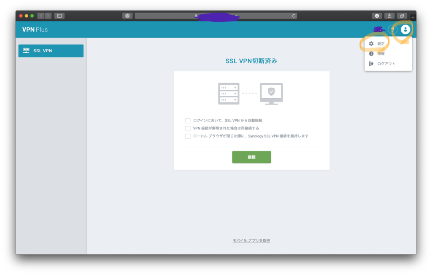Enable auto-connect SSL VPN on login checkbox
The width and height of the screenshot is (432, 275).
pos(188,121)
